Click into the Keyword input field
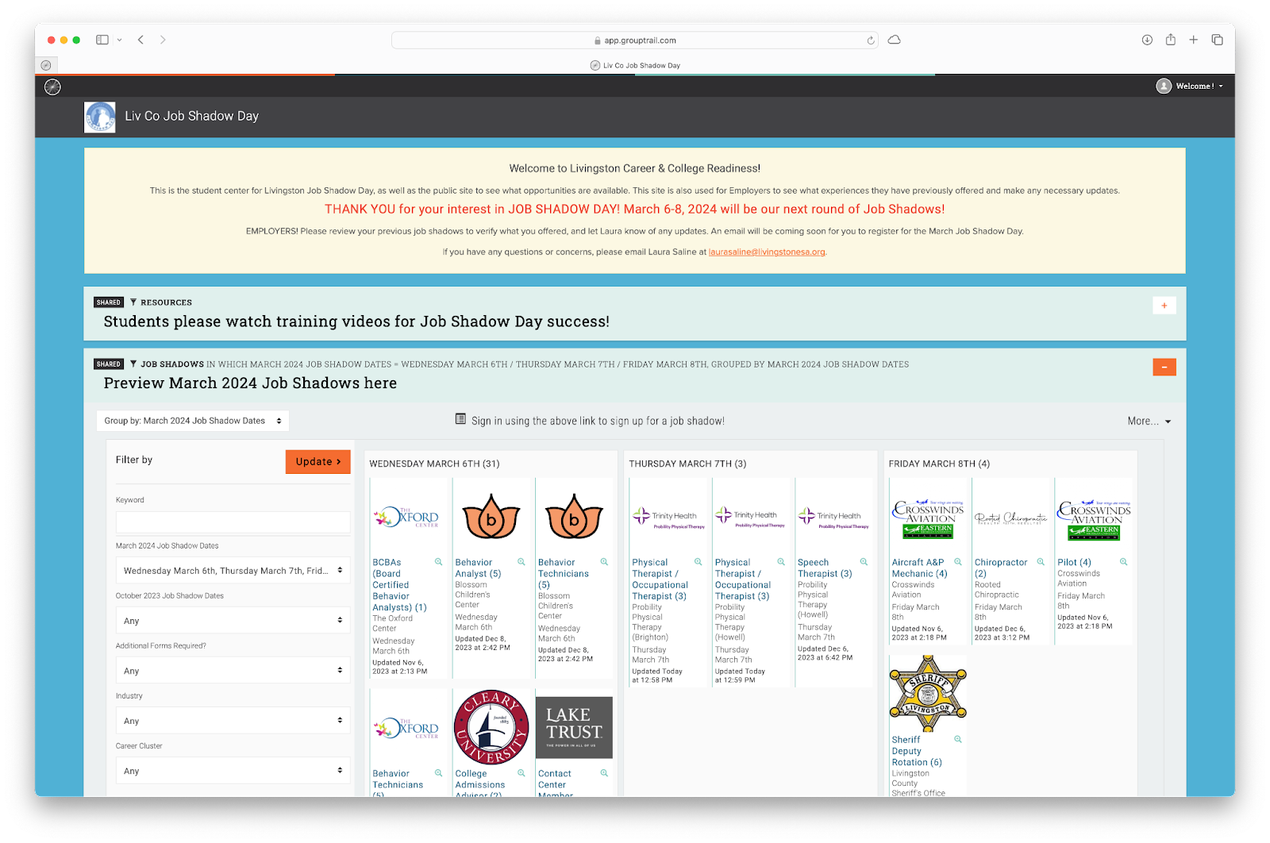Screen dimensions: 1270x843 [233, 522]
